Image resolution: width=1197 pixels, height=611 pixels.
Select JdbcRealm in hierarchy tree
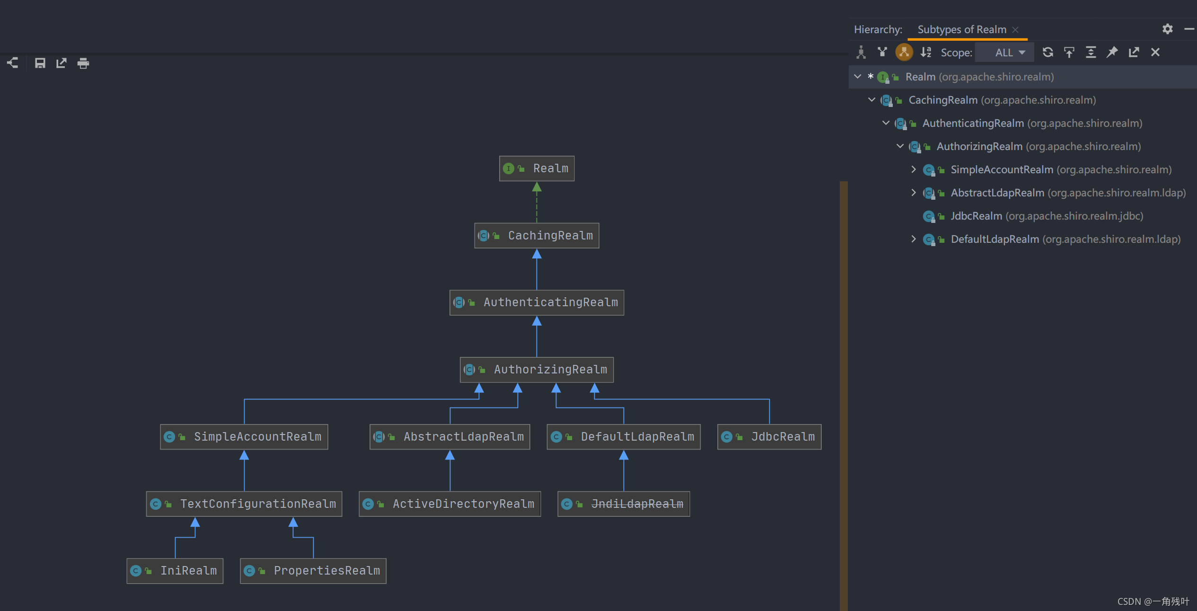[x=976, y=216]
